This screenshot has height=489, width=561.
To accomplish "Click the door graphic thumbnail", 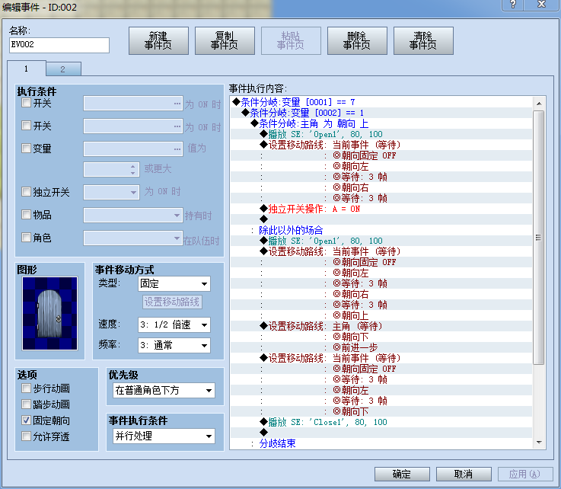I will click(x=49, y=313).
